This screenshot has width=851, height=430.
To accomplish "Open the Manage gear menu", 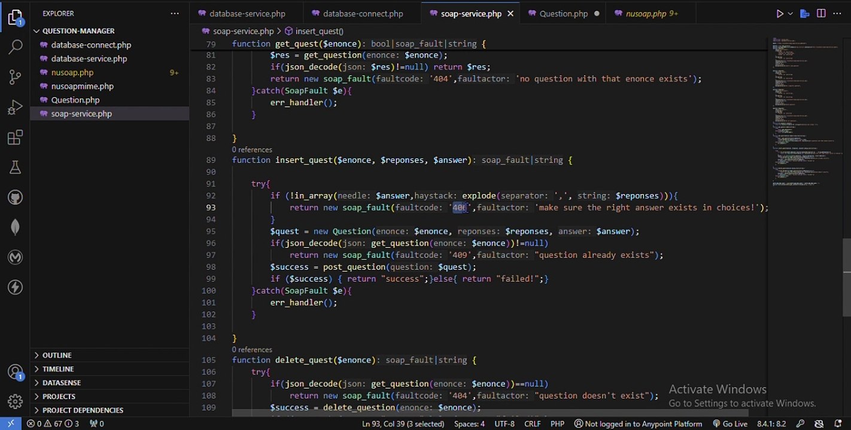I will (x=15, y=401).
